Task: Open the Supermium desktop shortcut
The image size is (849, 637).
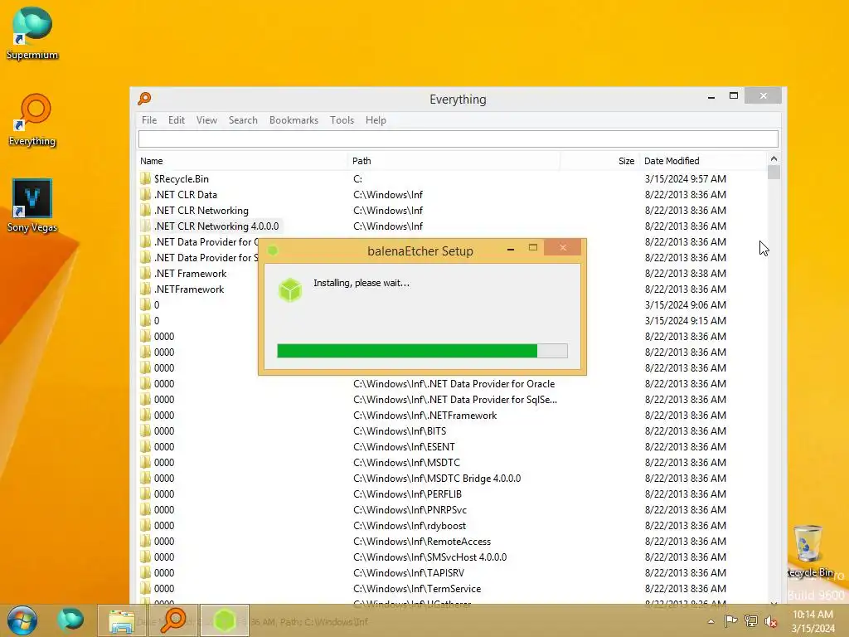Action: tap(32, 32)
